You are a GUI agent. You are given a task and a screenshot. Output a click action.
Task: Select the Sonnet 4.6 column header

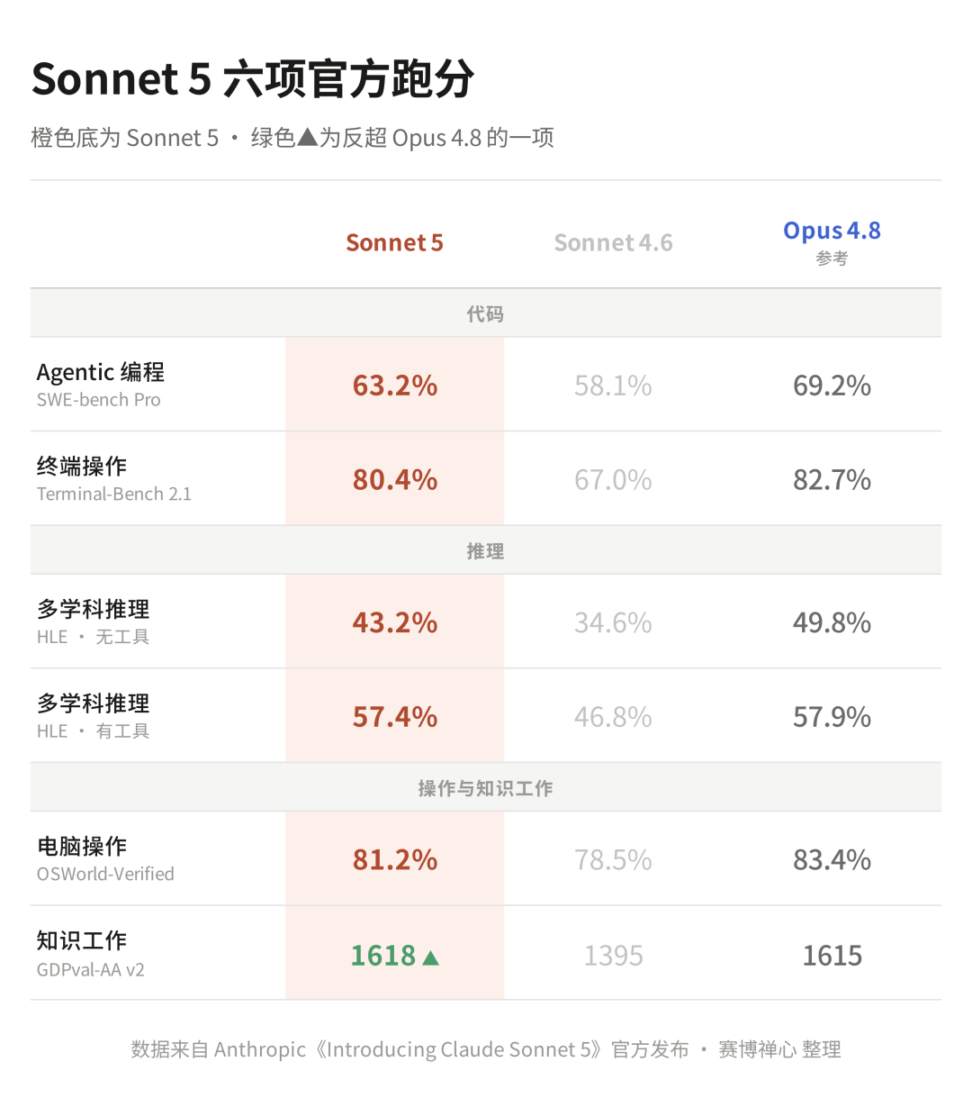point(613,242)
